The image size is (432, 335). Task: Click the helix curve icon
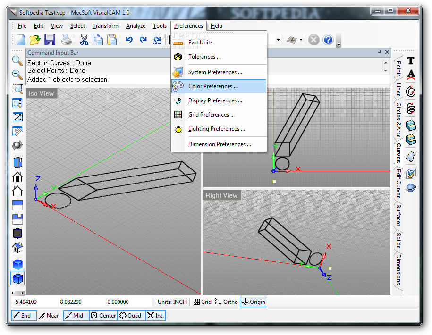click(x=411, y=109)
